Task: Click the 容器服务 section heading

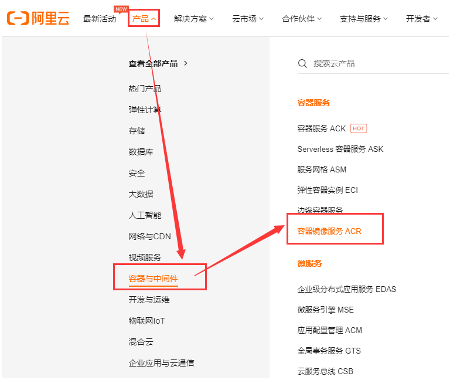Action: [x=313, y=103]
